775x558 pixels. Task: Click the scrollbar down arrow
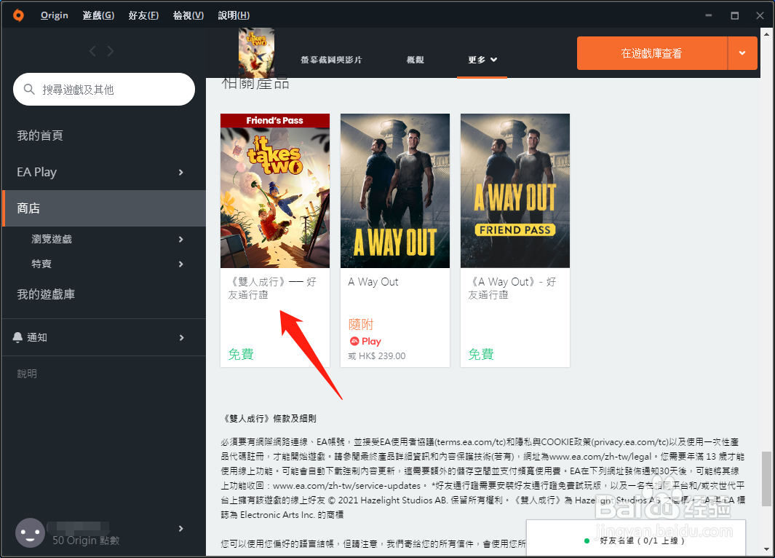(766, 549)
